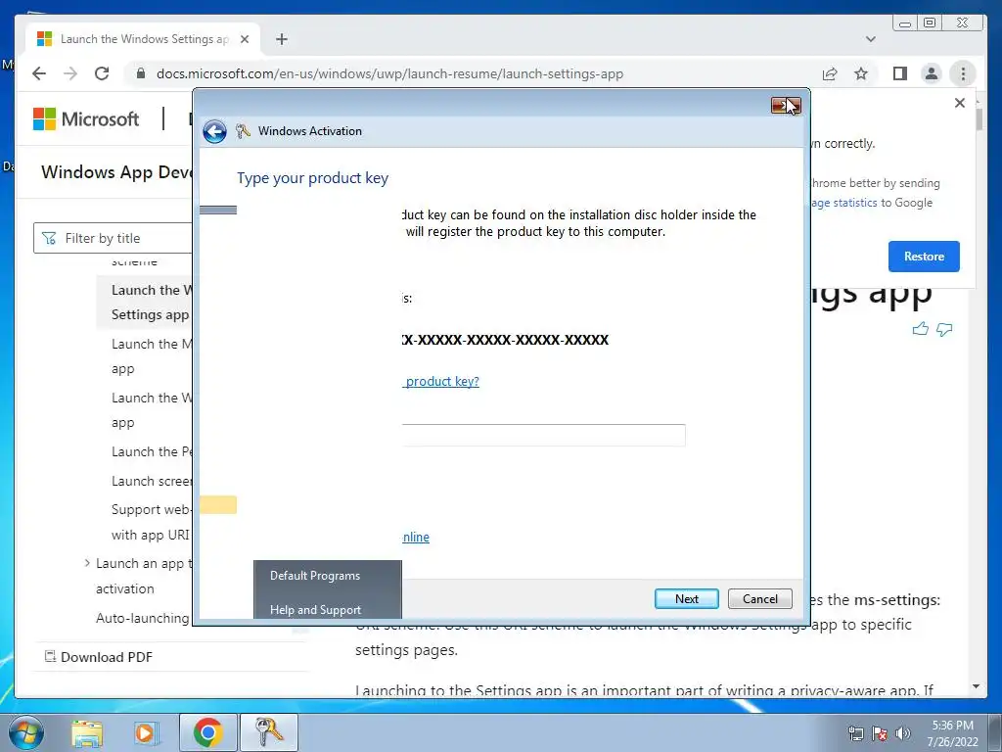Click the thumbs down feedback icon
The height and width of the screenshot is (752, 1002).
pyautogui.click(x=944, y=329)
